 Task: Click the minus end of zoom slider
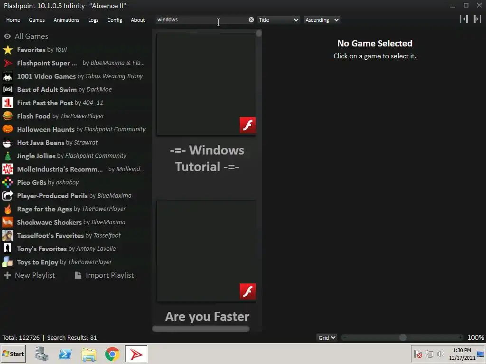pyautogui.click(x=345, y=337)
